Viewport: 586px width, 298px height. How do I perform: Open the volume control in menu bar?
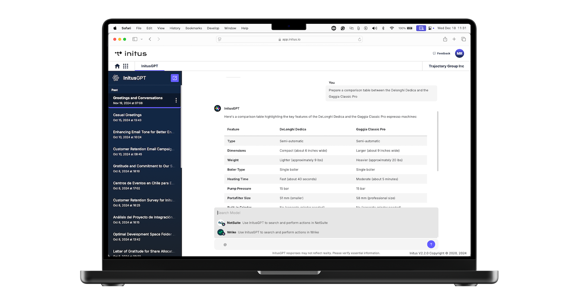click(375, 28)
